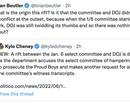Click the text mentioning Proud Boys prosecution
This screenshot has height=105, width=130.
[x=65, y=67]
